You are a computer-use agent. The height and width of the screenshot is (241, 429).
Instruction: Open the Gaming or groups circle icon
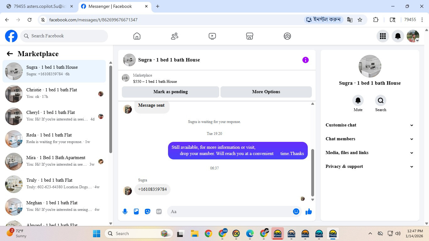[287, 36]
